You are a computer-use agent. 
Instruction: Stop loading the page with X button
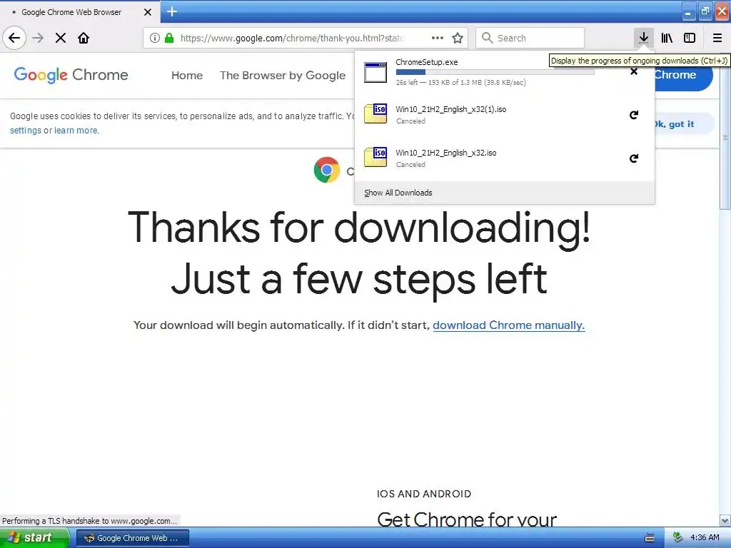coord(61,38)
